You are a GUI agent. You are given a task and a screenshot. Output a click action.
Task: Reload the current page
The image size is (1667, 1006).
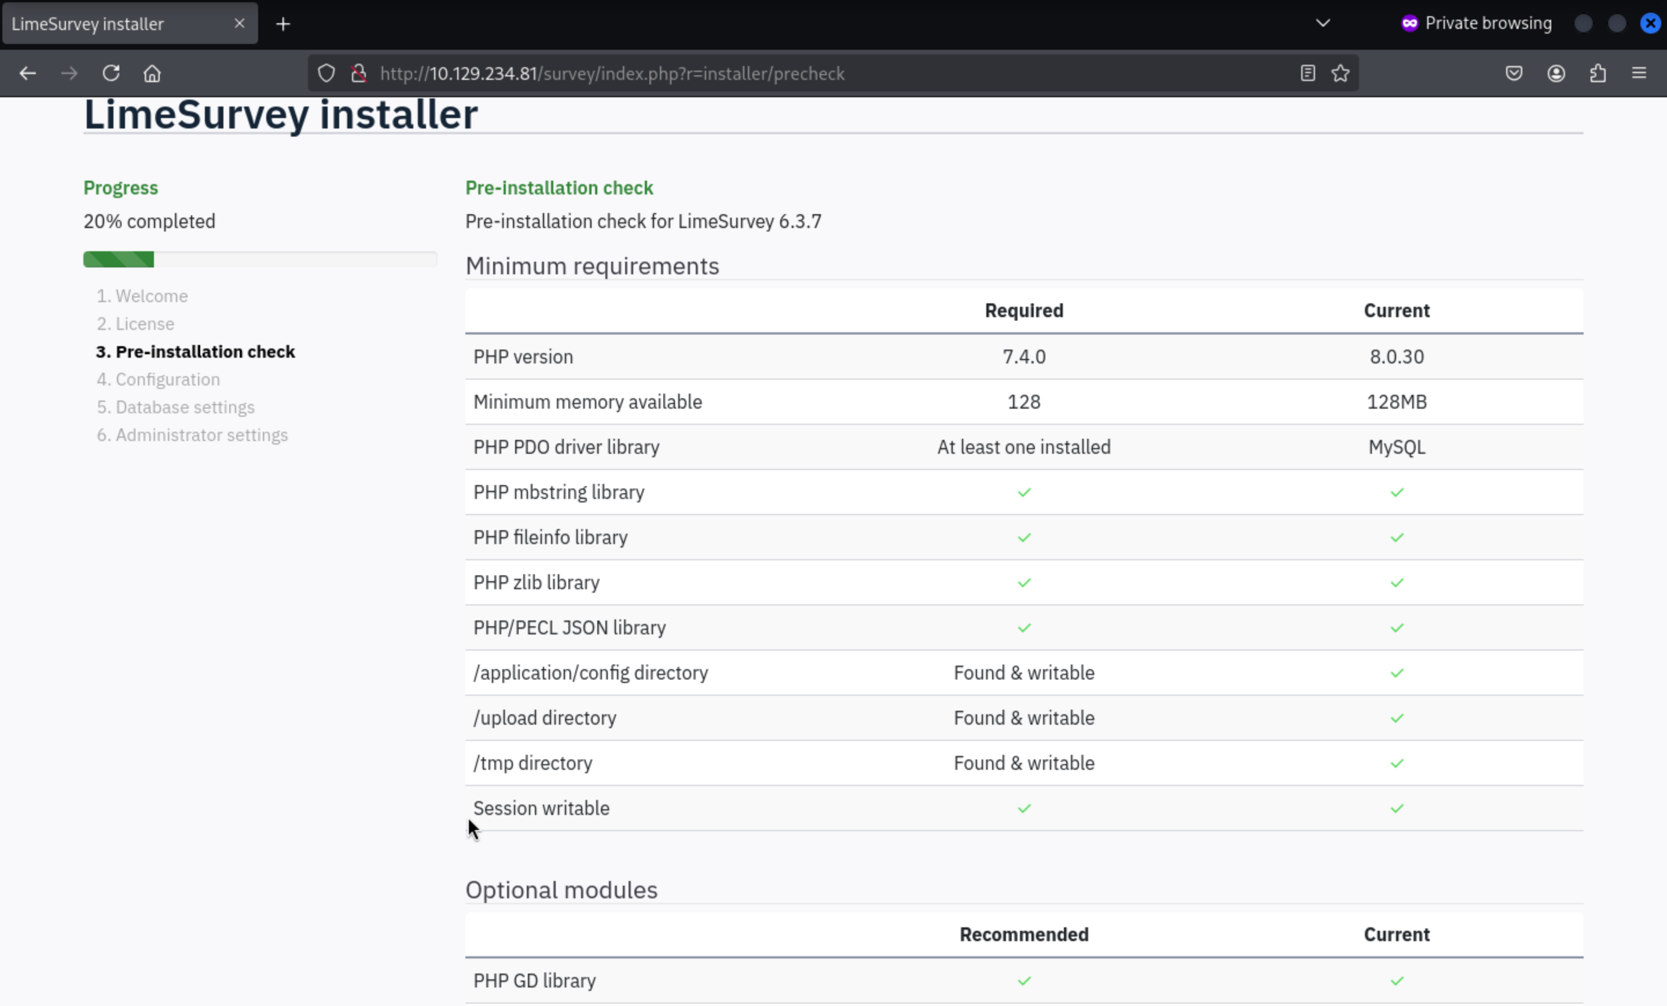(111, 73)
